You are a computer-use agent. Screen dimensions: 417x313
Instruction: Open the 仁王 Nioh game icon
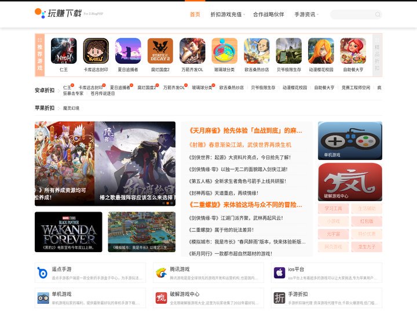point(64,51)
